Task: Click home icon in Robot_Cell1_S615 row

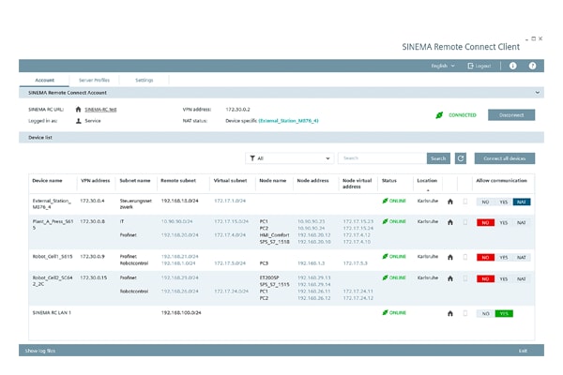Action: [450, 257]
